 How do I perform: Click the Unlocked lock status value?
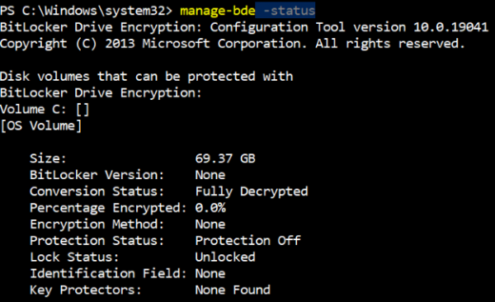click(x=225, y=257)
